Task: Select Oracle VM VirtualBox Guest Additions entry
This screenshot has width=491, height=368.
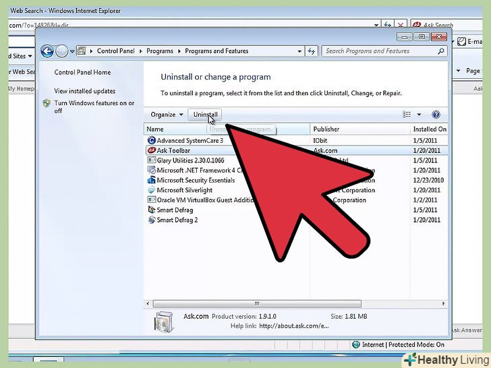Action: pos(296,200)
